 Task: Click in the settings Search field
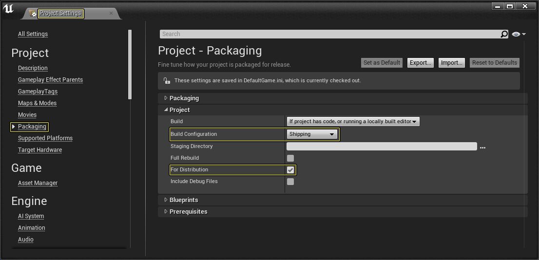tap(330, 34)
